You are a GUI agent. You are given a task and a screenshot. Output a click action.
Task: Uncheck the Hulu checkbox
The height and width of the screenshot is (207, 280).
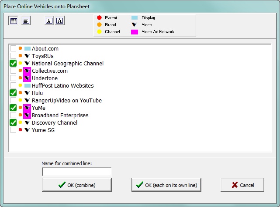coord(13,93)
